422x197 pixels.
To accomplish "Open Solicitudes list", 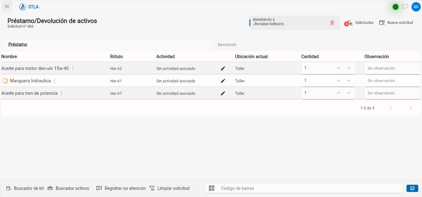I will pyautogui.click(x=364, y=23).
